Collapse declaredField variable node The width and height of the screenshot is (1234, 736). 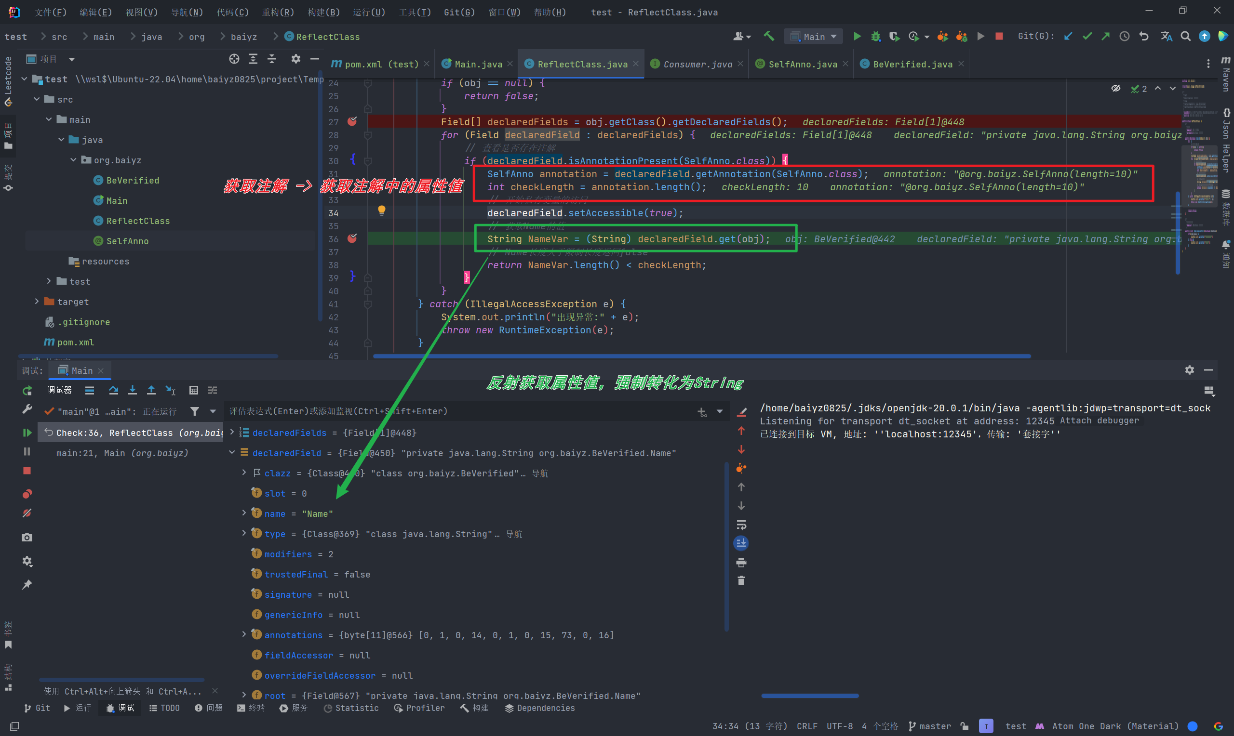[232, 452]
